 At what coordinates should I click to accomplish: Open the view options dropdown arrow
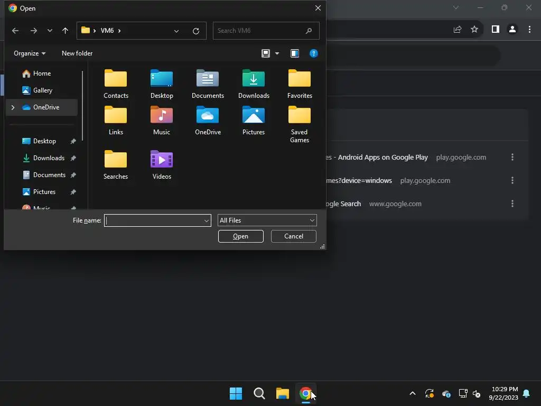click(x=277, y=53)
